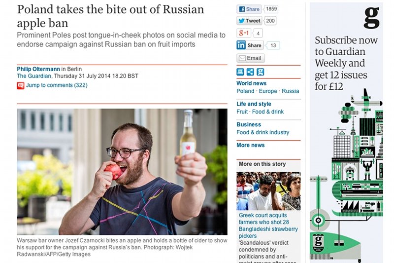The width and height of the screenshot is (394, 263).
Task: Open the strawberry pickers story thumbnail
Action: click(x=268, y=191)
